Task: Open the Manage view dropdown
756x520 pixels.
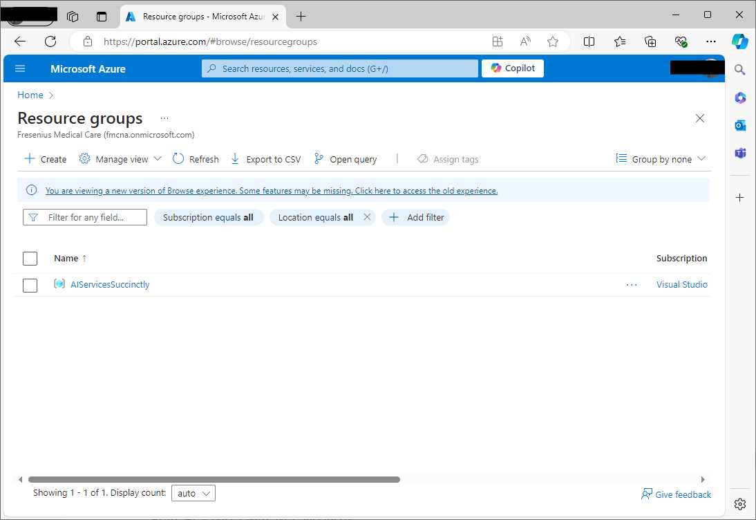Action: click(120, 159)
